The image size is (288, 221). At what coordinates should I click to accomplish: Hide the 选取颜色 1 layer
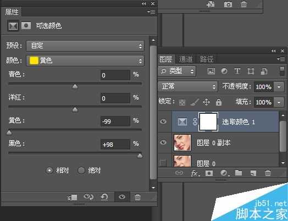coord(163,121)
